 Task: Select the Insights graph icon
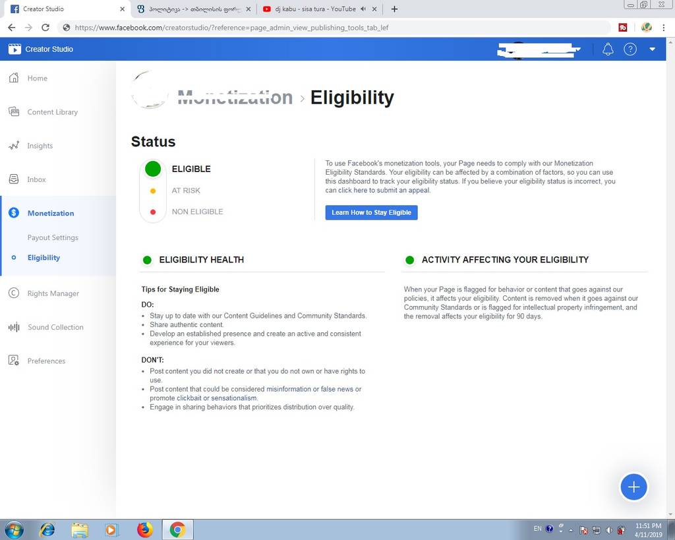click(14, 146)
